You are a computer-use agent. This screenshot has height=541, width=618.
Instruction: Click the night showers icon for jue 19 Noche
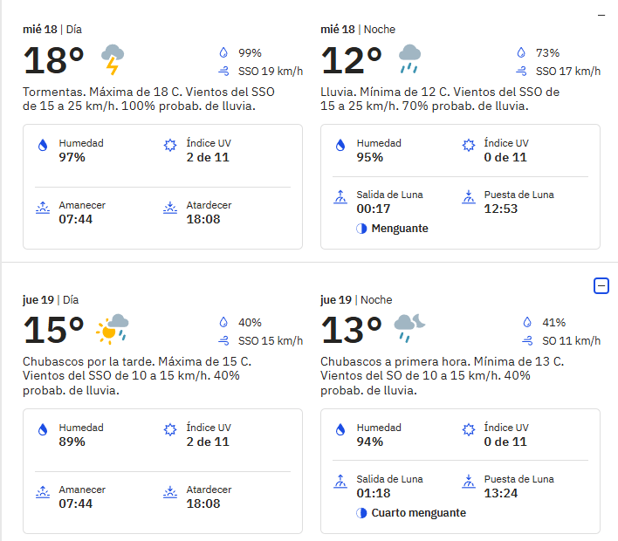(x=410, y=328)
